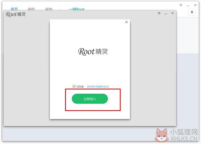Open the Root精灵 window hamburger menu
The height and width of the screenshot is (144, 201).
tap(159, 13)
